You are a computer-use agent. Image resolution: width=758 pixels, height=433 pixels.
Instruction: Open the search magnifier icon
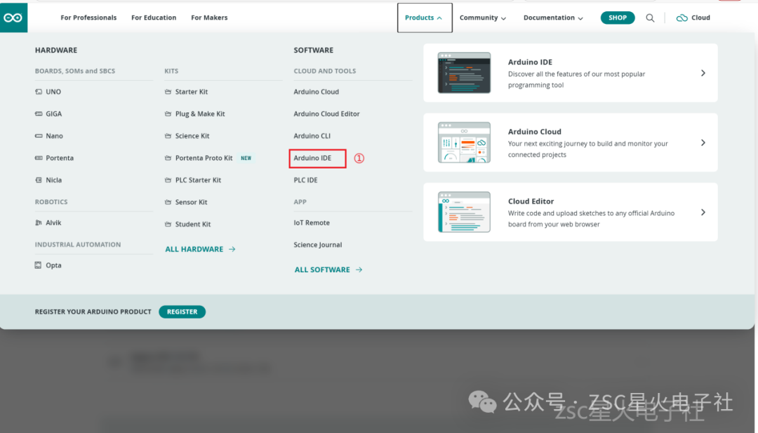(x=650, y=18)
